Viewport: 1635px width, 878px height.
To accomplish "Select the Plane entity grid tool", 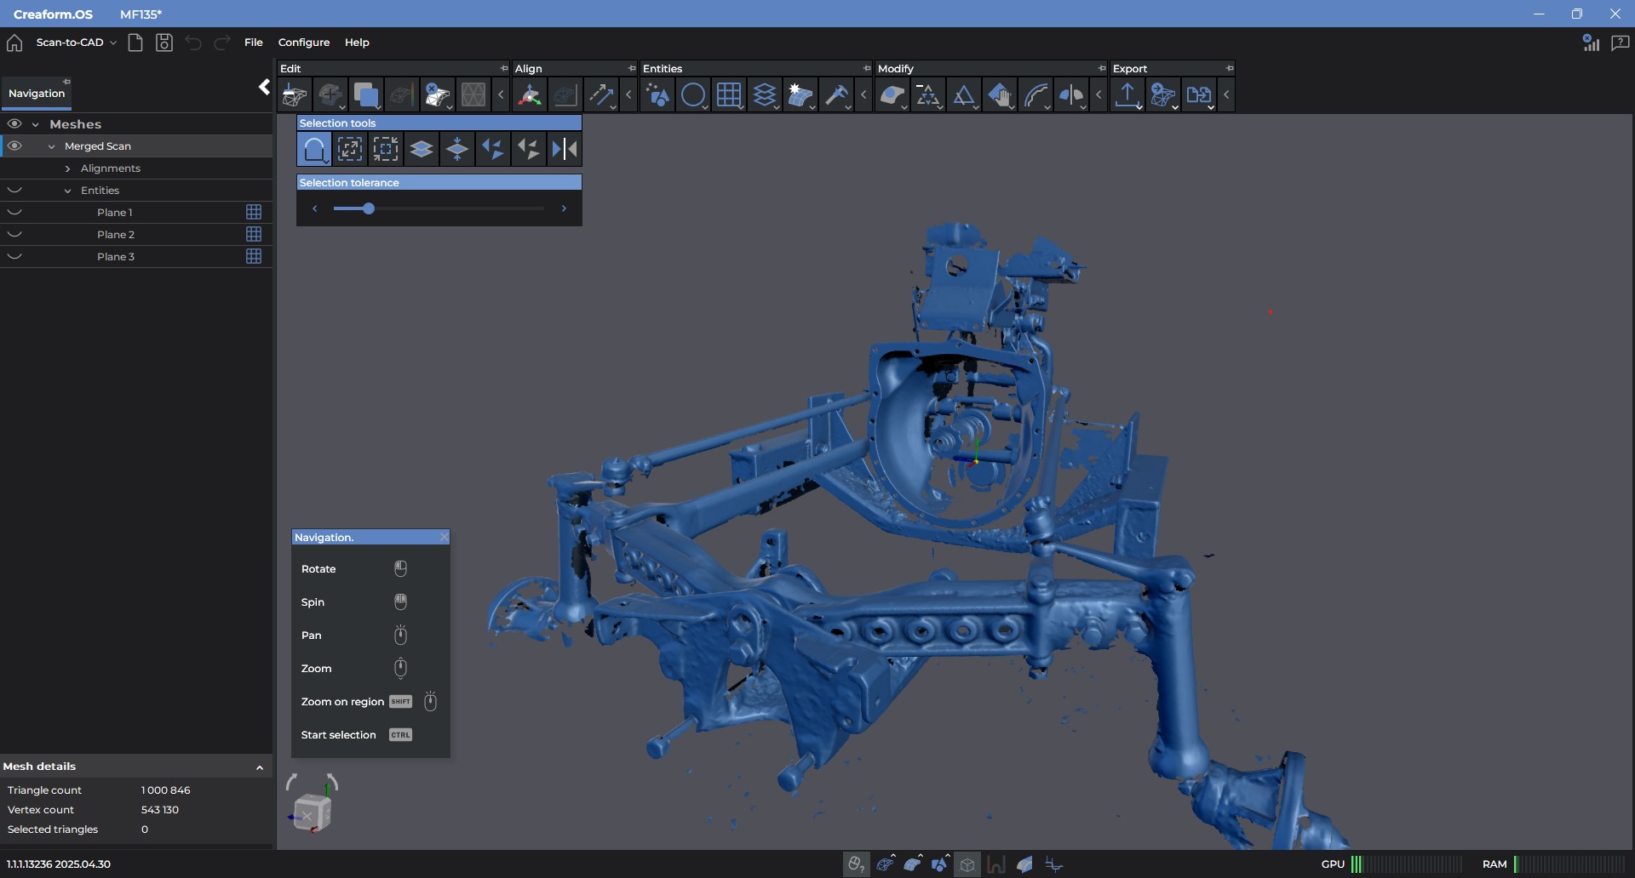I will click(728, 95).
